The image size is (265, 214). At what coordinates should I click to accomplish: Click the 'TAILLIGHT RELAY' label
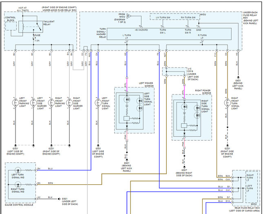pyautogui.click(x=49, y=23)
